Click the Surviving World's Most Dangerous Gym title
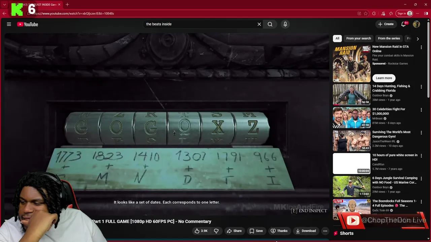 pyautogui.click(x=391, y=134)
